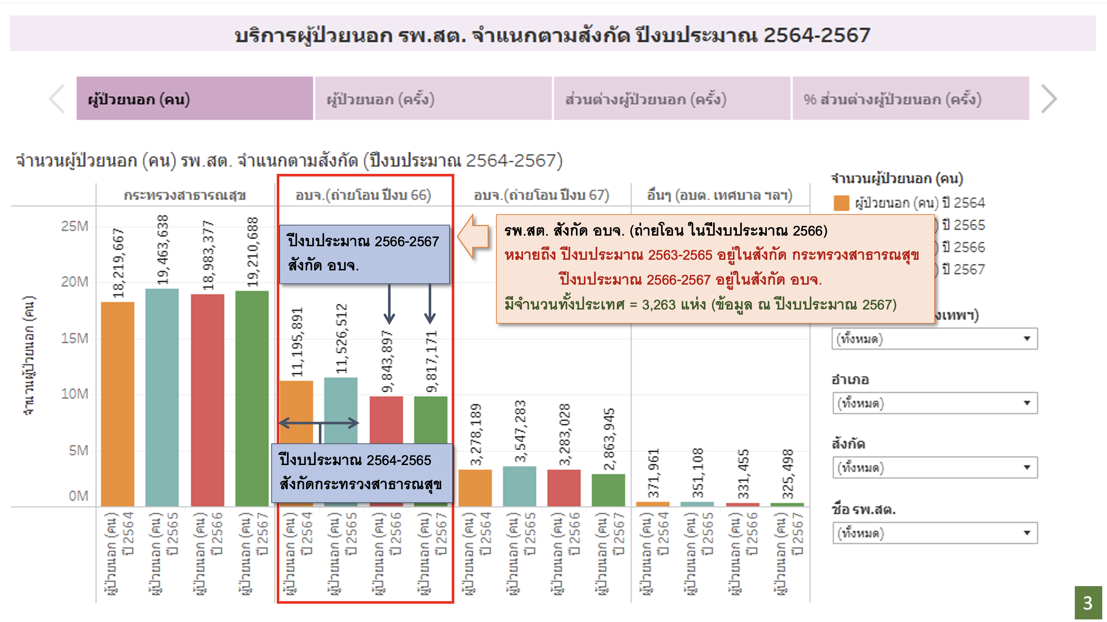Click the กระทรวงสาธารณสุข column header
Viewport: 1107px width, 622px height.
[185, 195]
